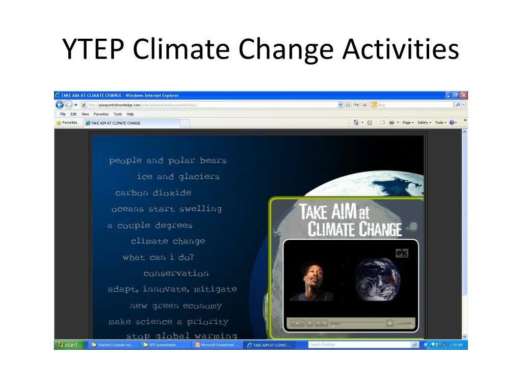This screenshot has width=522, height=391.
Task: Expand the Print dropdown arrow
Action: 398,123
